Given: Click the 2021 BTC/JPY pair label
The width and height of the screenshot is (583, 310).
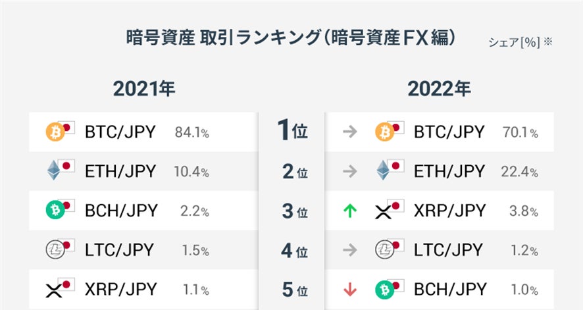Looking at the screenshot, I should 120,132.
